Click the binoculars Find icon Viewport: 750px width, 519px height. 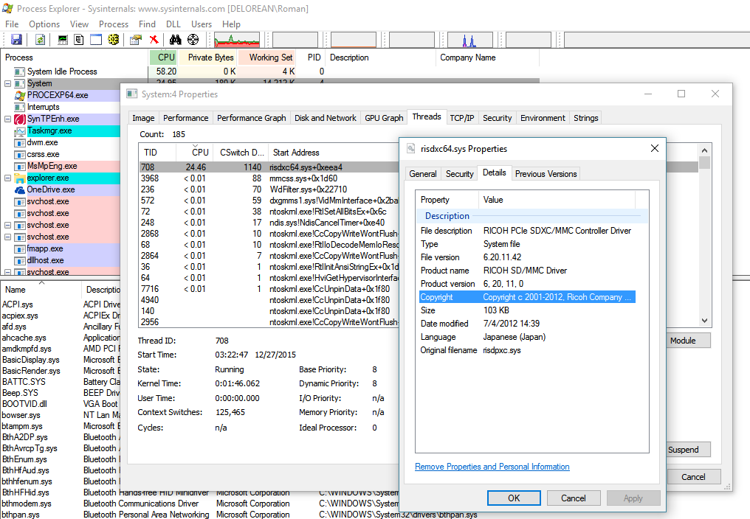tap(176, 40)
